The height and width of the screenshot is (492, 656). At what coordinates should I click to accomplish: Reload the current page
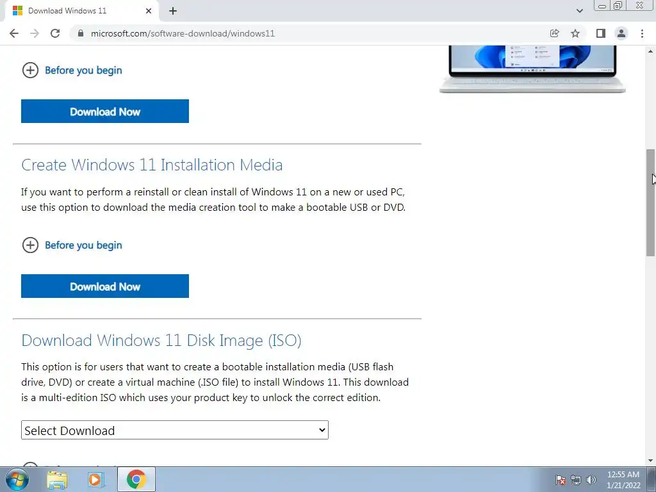(x=55, y=33)
